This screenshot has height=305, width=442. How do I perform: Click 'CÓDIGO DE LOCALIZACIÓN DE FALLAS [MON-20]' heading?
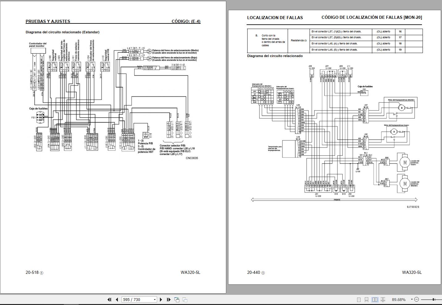pos(372,17)
